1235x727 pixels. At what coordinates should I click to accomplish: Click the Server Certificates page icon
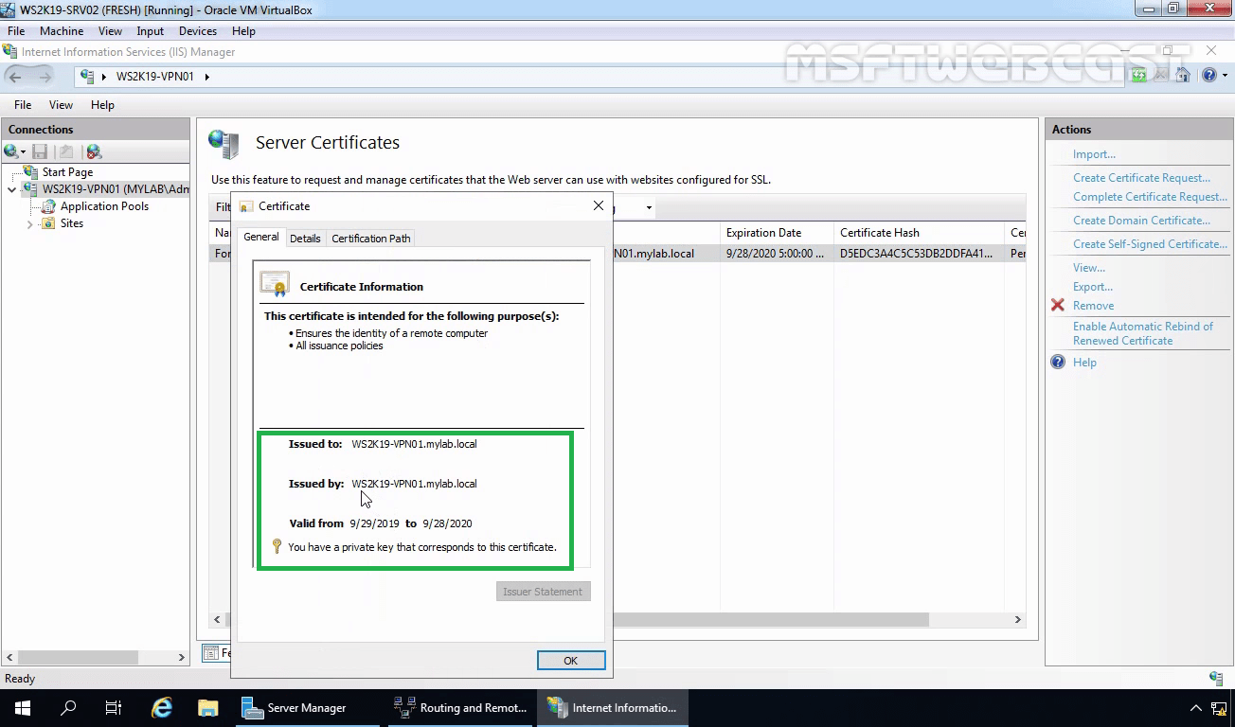224,144
